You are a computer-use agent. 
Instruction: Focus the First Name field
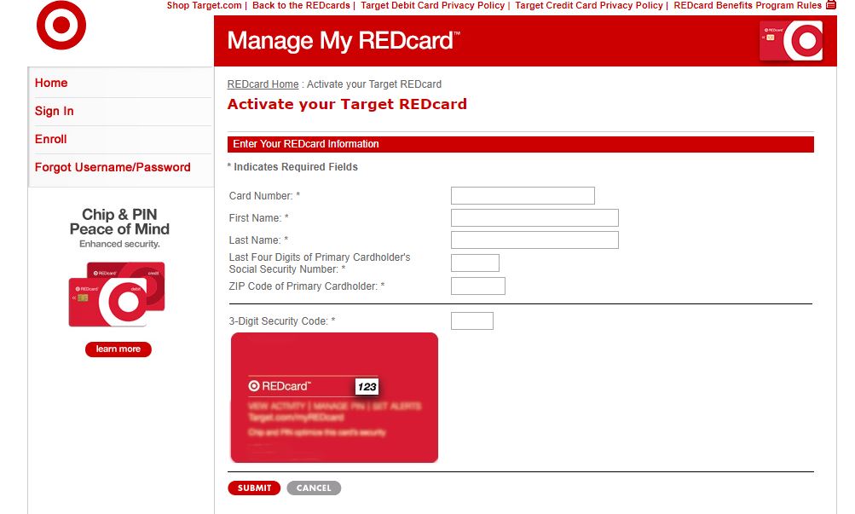[x=534, y=218]
